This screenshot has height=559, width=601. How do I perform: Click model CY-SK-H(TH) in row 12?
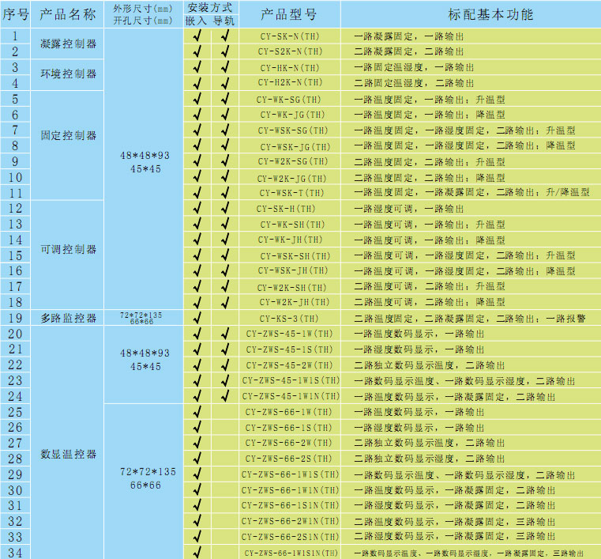[290, 208]
